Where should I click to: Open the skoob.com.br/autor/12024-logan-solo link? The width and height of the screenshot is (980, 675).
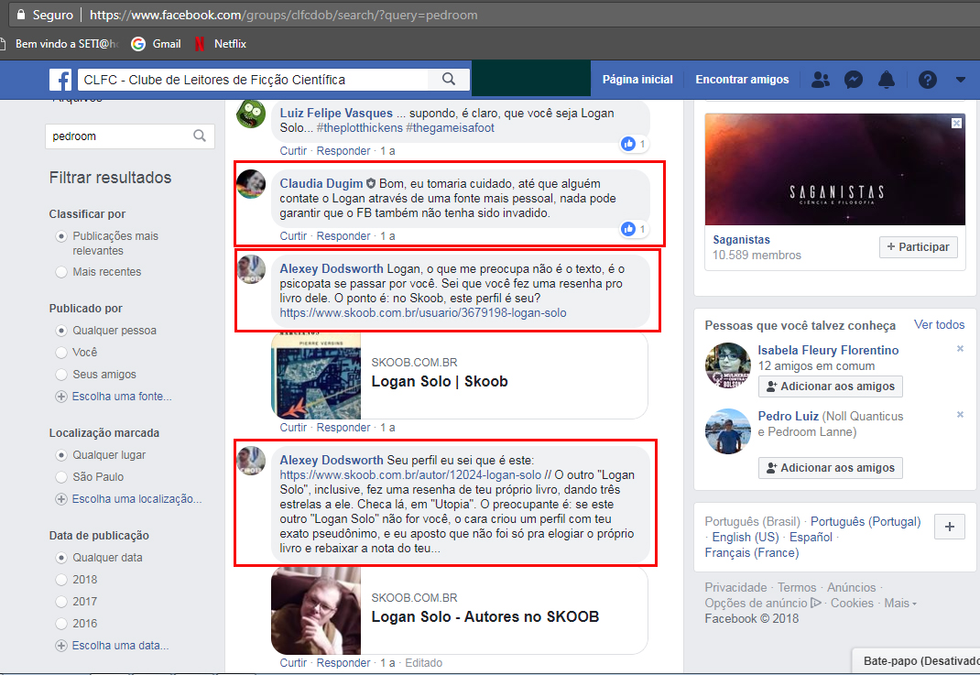(x=410, y=475)
